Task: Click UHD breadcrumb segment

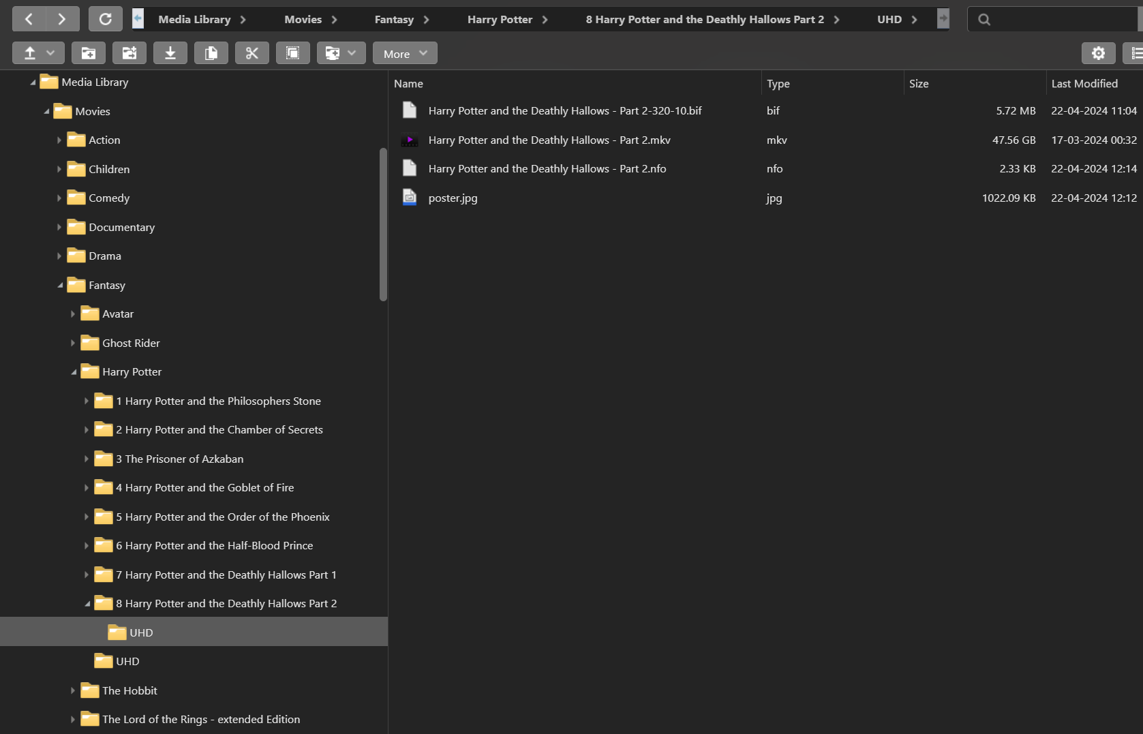Action: (x=889, y=19)
